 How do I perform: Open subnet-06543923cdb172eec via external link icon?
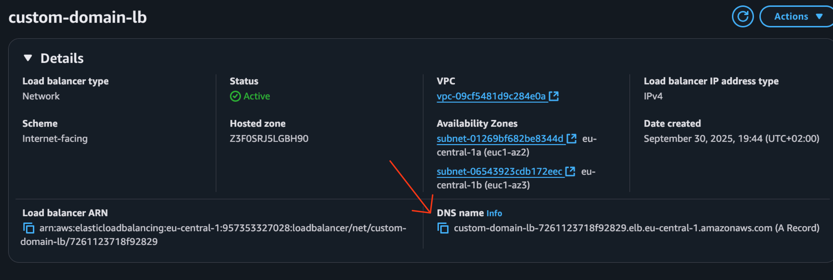[x=570, y=171]
